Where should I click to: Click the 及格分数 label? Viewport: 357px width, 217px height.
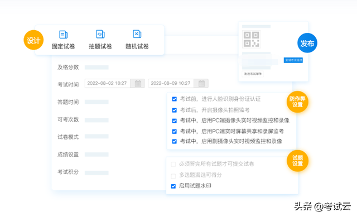(x=68, y=67)
